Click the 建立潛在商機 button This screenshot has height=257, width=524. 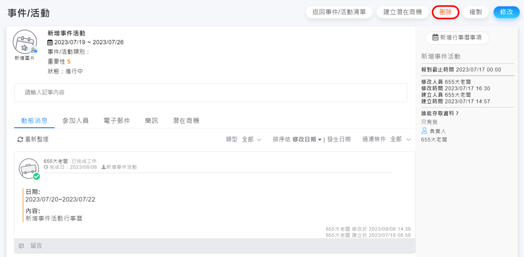point(402,12)
